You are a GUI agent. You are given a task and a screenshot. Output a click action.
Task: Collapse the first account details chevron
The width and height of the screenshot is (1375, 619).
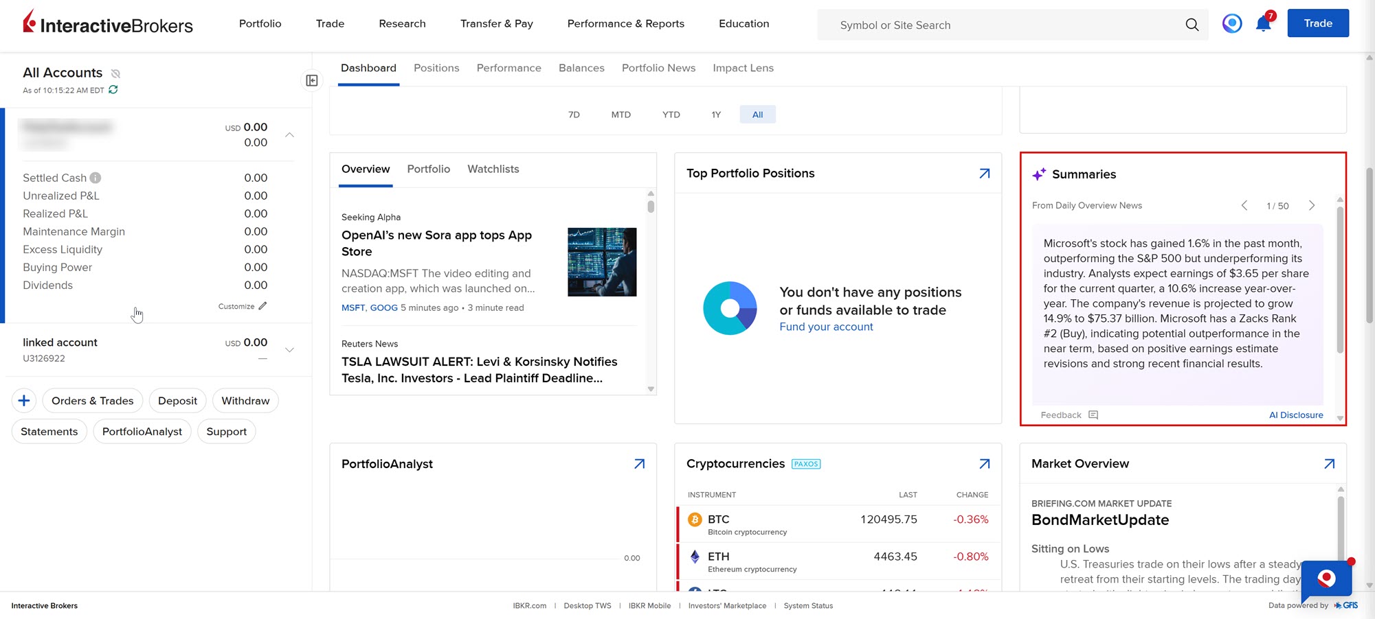point(289,135)
